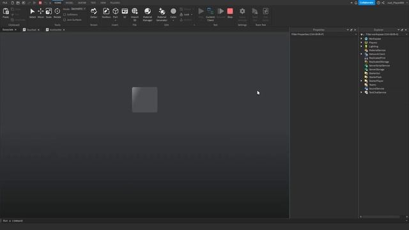Open the dropdown arrow under Color
Image resolution: width=409 pixels, height=230 pixels.
[173, 20]
